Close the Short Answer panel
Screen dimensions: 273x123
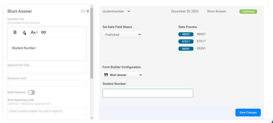click(88, 11)
